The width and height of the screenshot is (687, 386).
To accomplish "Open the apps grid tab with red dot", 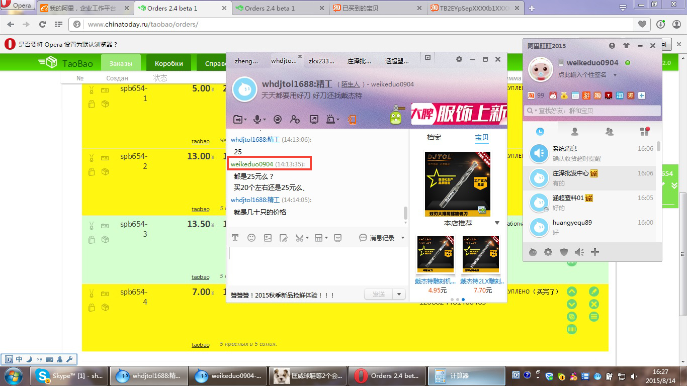I will [x=644, y=131].
